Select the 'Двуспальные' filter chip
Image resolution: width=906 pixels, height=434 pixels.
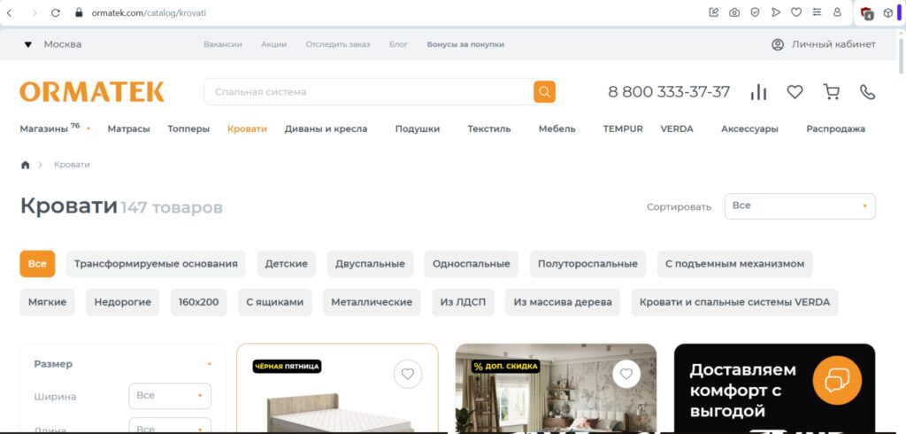(x=370, y=264)
